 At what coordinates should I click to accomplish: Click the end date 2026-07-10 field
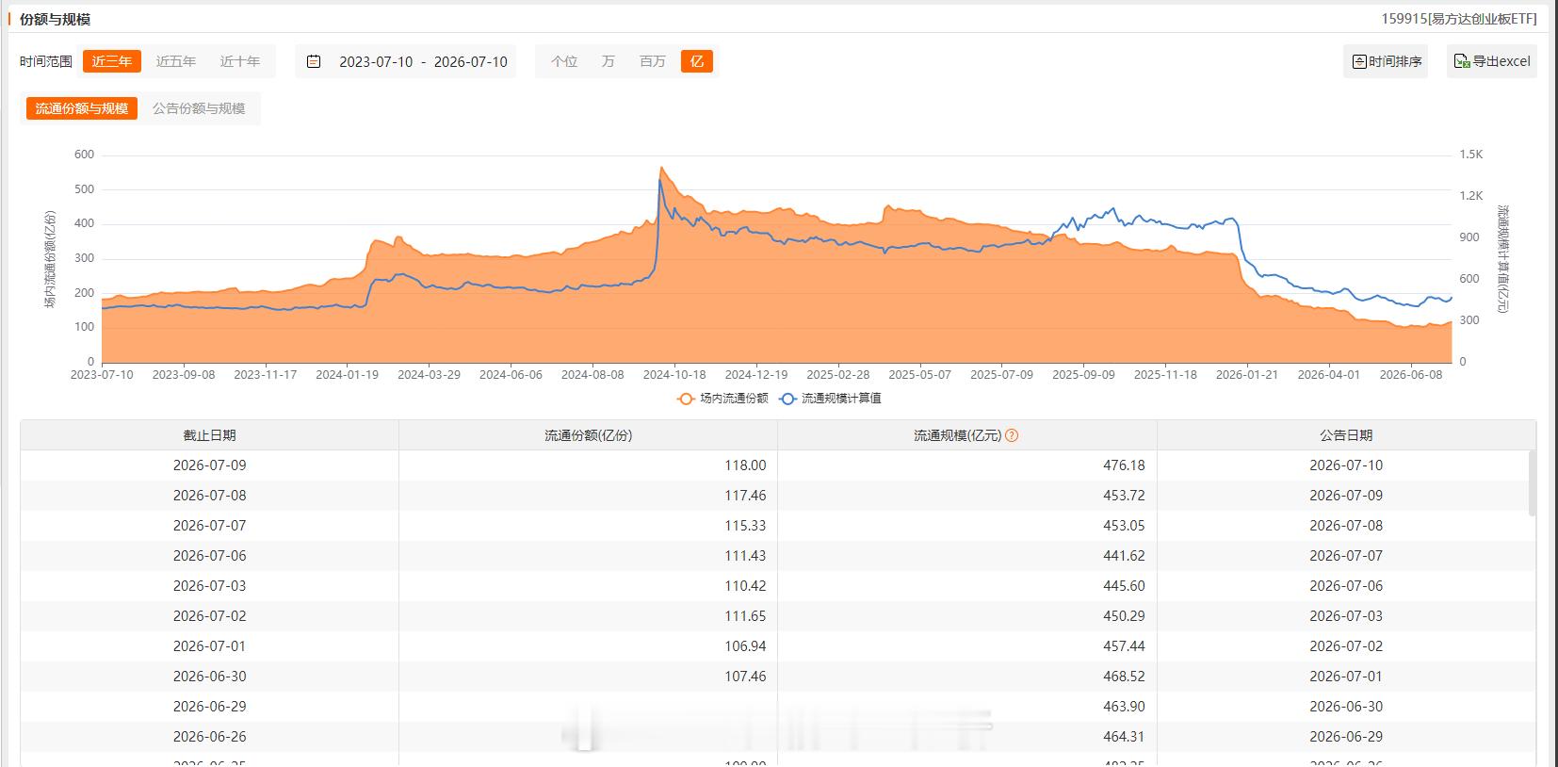471,61
